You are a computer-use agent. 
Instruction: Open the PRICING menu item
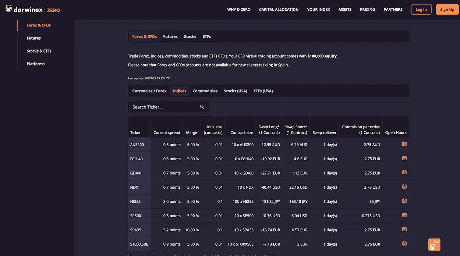pyautogui.click(x=367, y=9)
